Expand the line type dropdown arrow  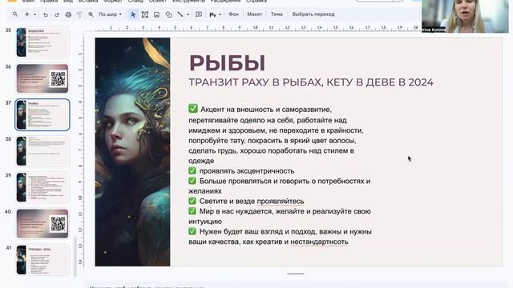click(x=188, y=14)
